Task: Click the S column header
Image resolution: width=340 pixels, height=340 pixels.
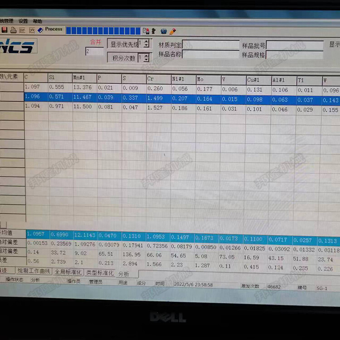Action: 134,78
